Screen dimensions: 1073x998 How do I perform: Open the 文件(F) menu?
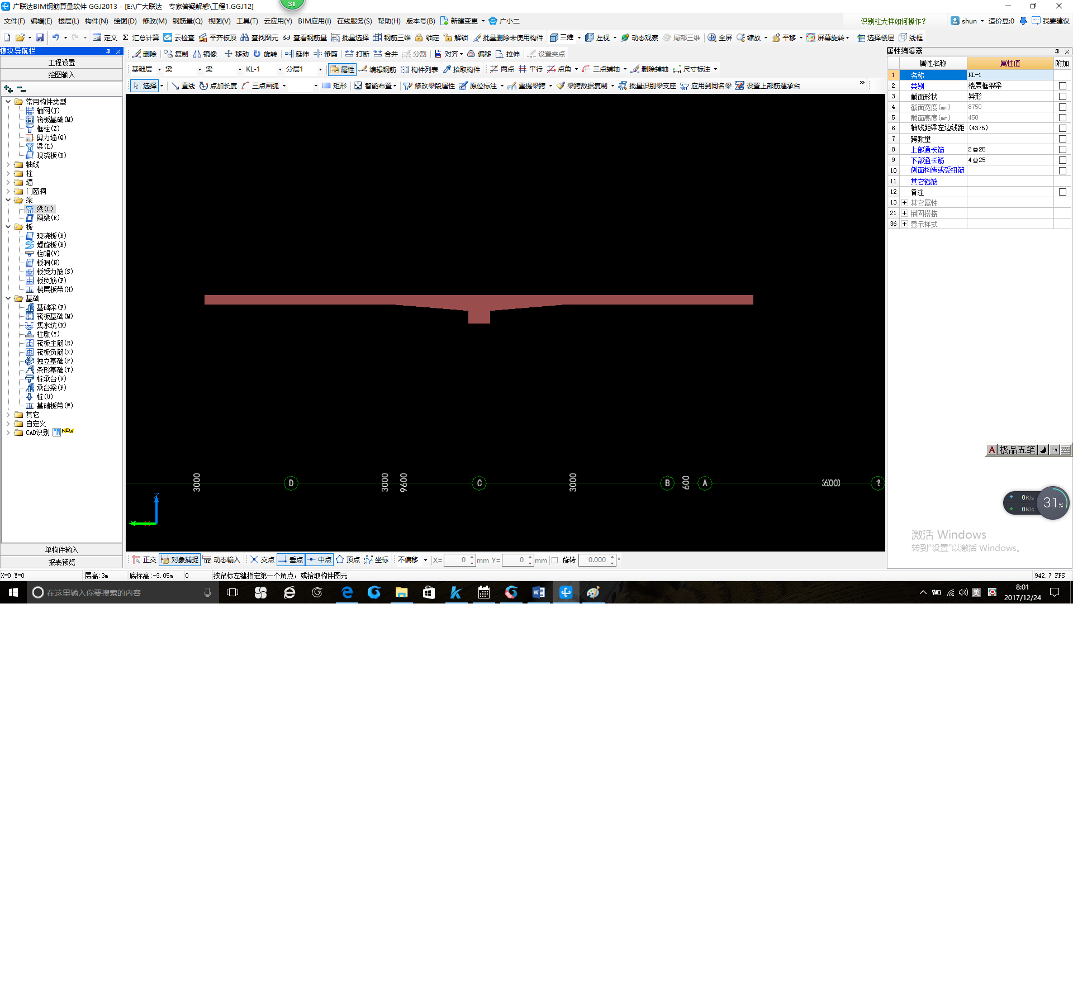(15, 21)
